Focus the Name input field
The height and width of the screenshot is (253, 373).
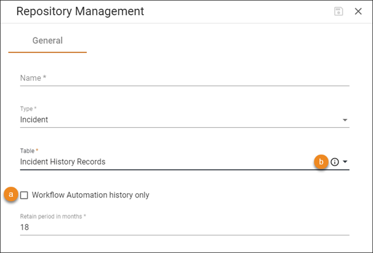pyautogui.click(x=185, y=78)
